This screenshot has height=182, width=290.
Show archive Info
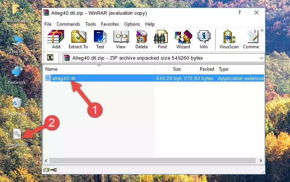point(204,39)
